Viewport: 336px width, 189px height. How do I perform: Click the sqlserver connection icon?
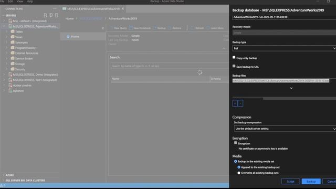(x=10, y=91)
